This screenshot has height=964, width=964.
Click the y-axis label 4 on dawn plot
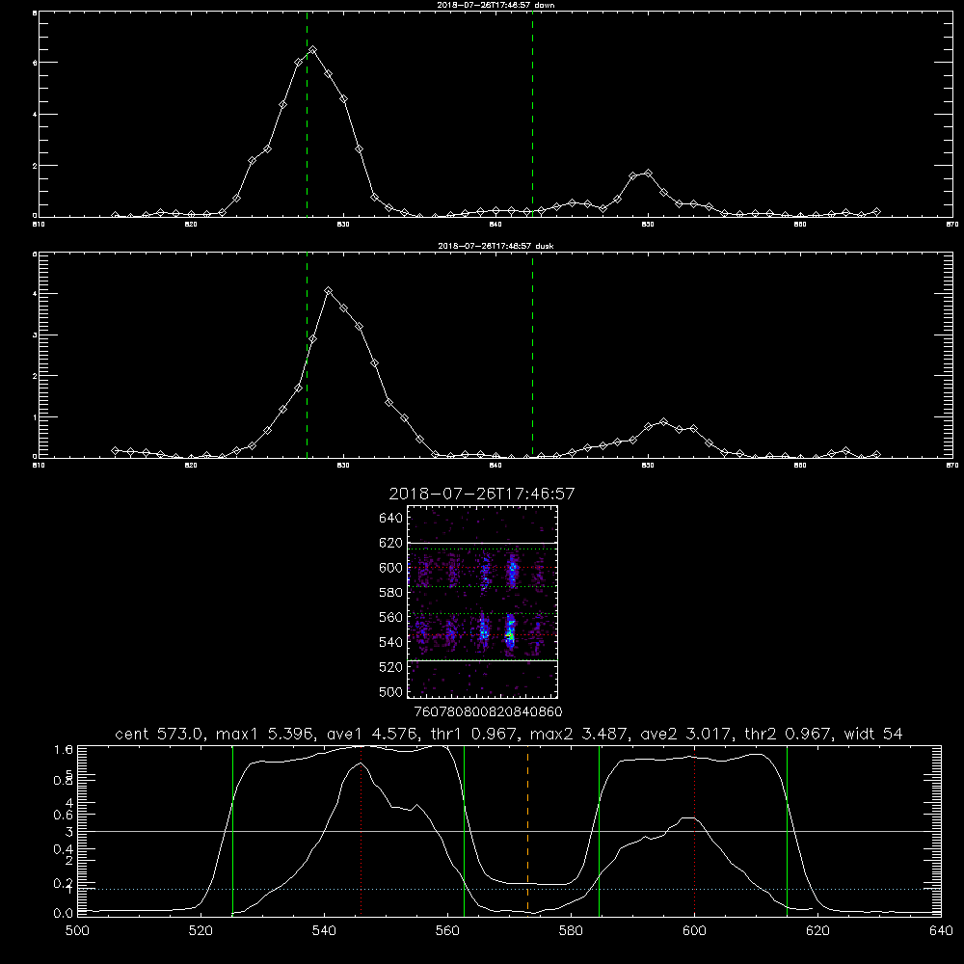coord(35,115)
